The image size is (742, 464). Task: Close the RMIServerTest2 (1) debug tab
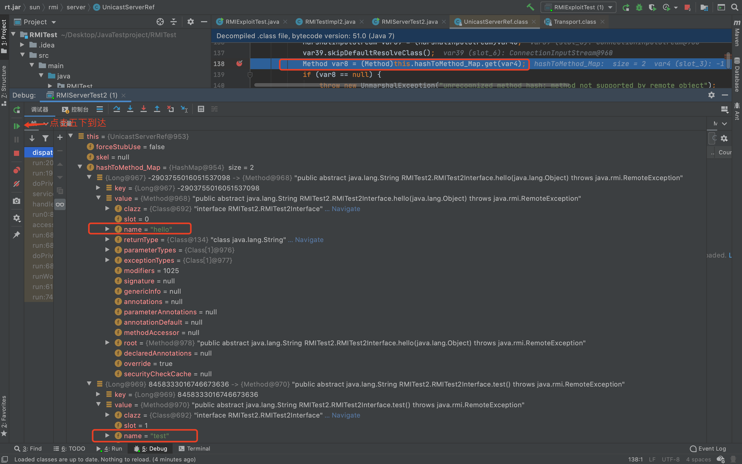coord(123,95)
